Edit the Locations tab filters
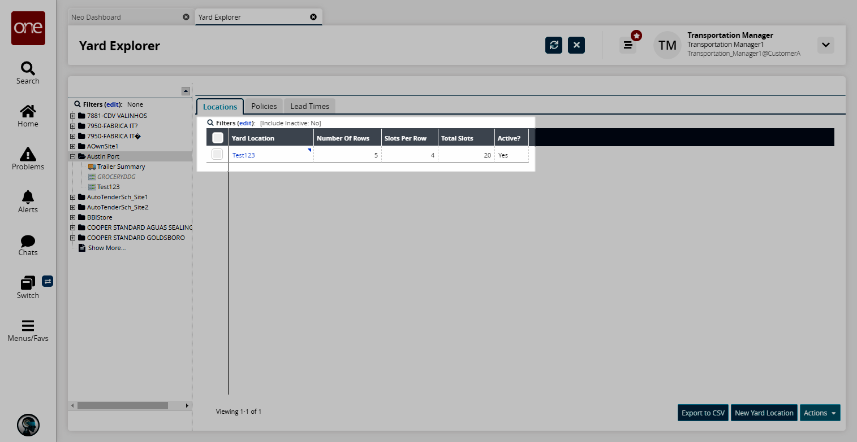 246,122
